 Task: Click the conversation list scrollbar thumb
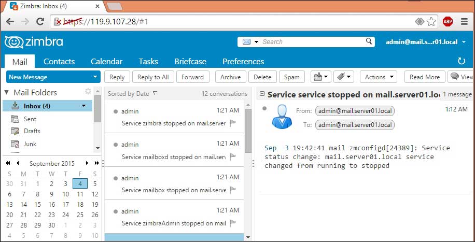pos(248,131)
